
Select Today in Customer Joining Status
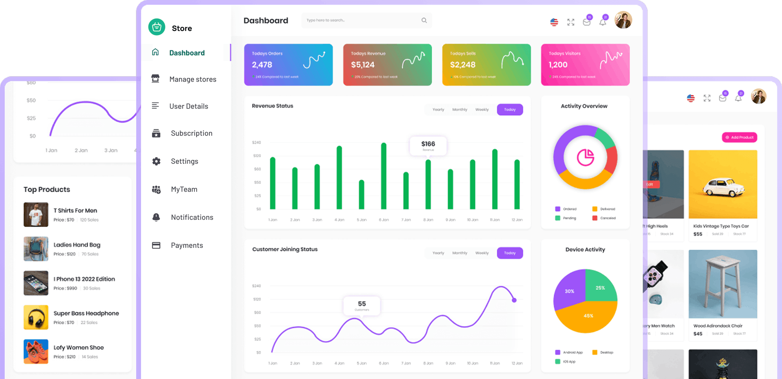click(510, 253)
